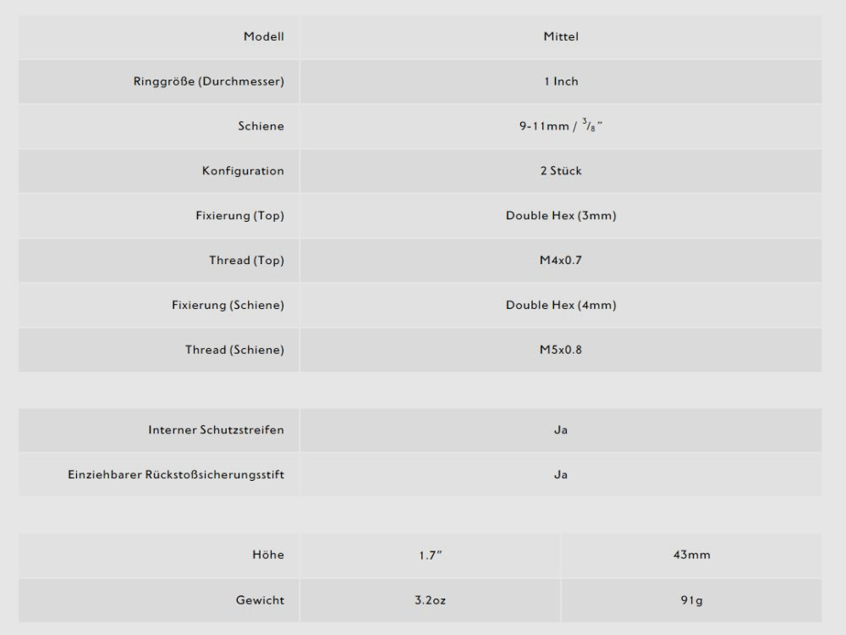The height and width of the screenshot is (635, 846).
Task: Click the M5x0.8 thread value
Action: pos(561,350)
